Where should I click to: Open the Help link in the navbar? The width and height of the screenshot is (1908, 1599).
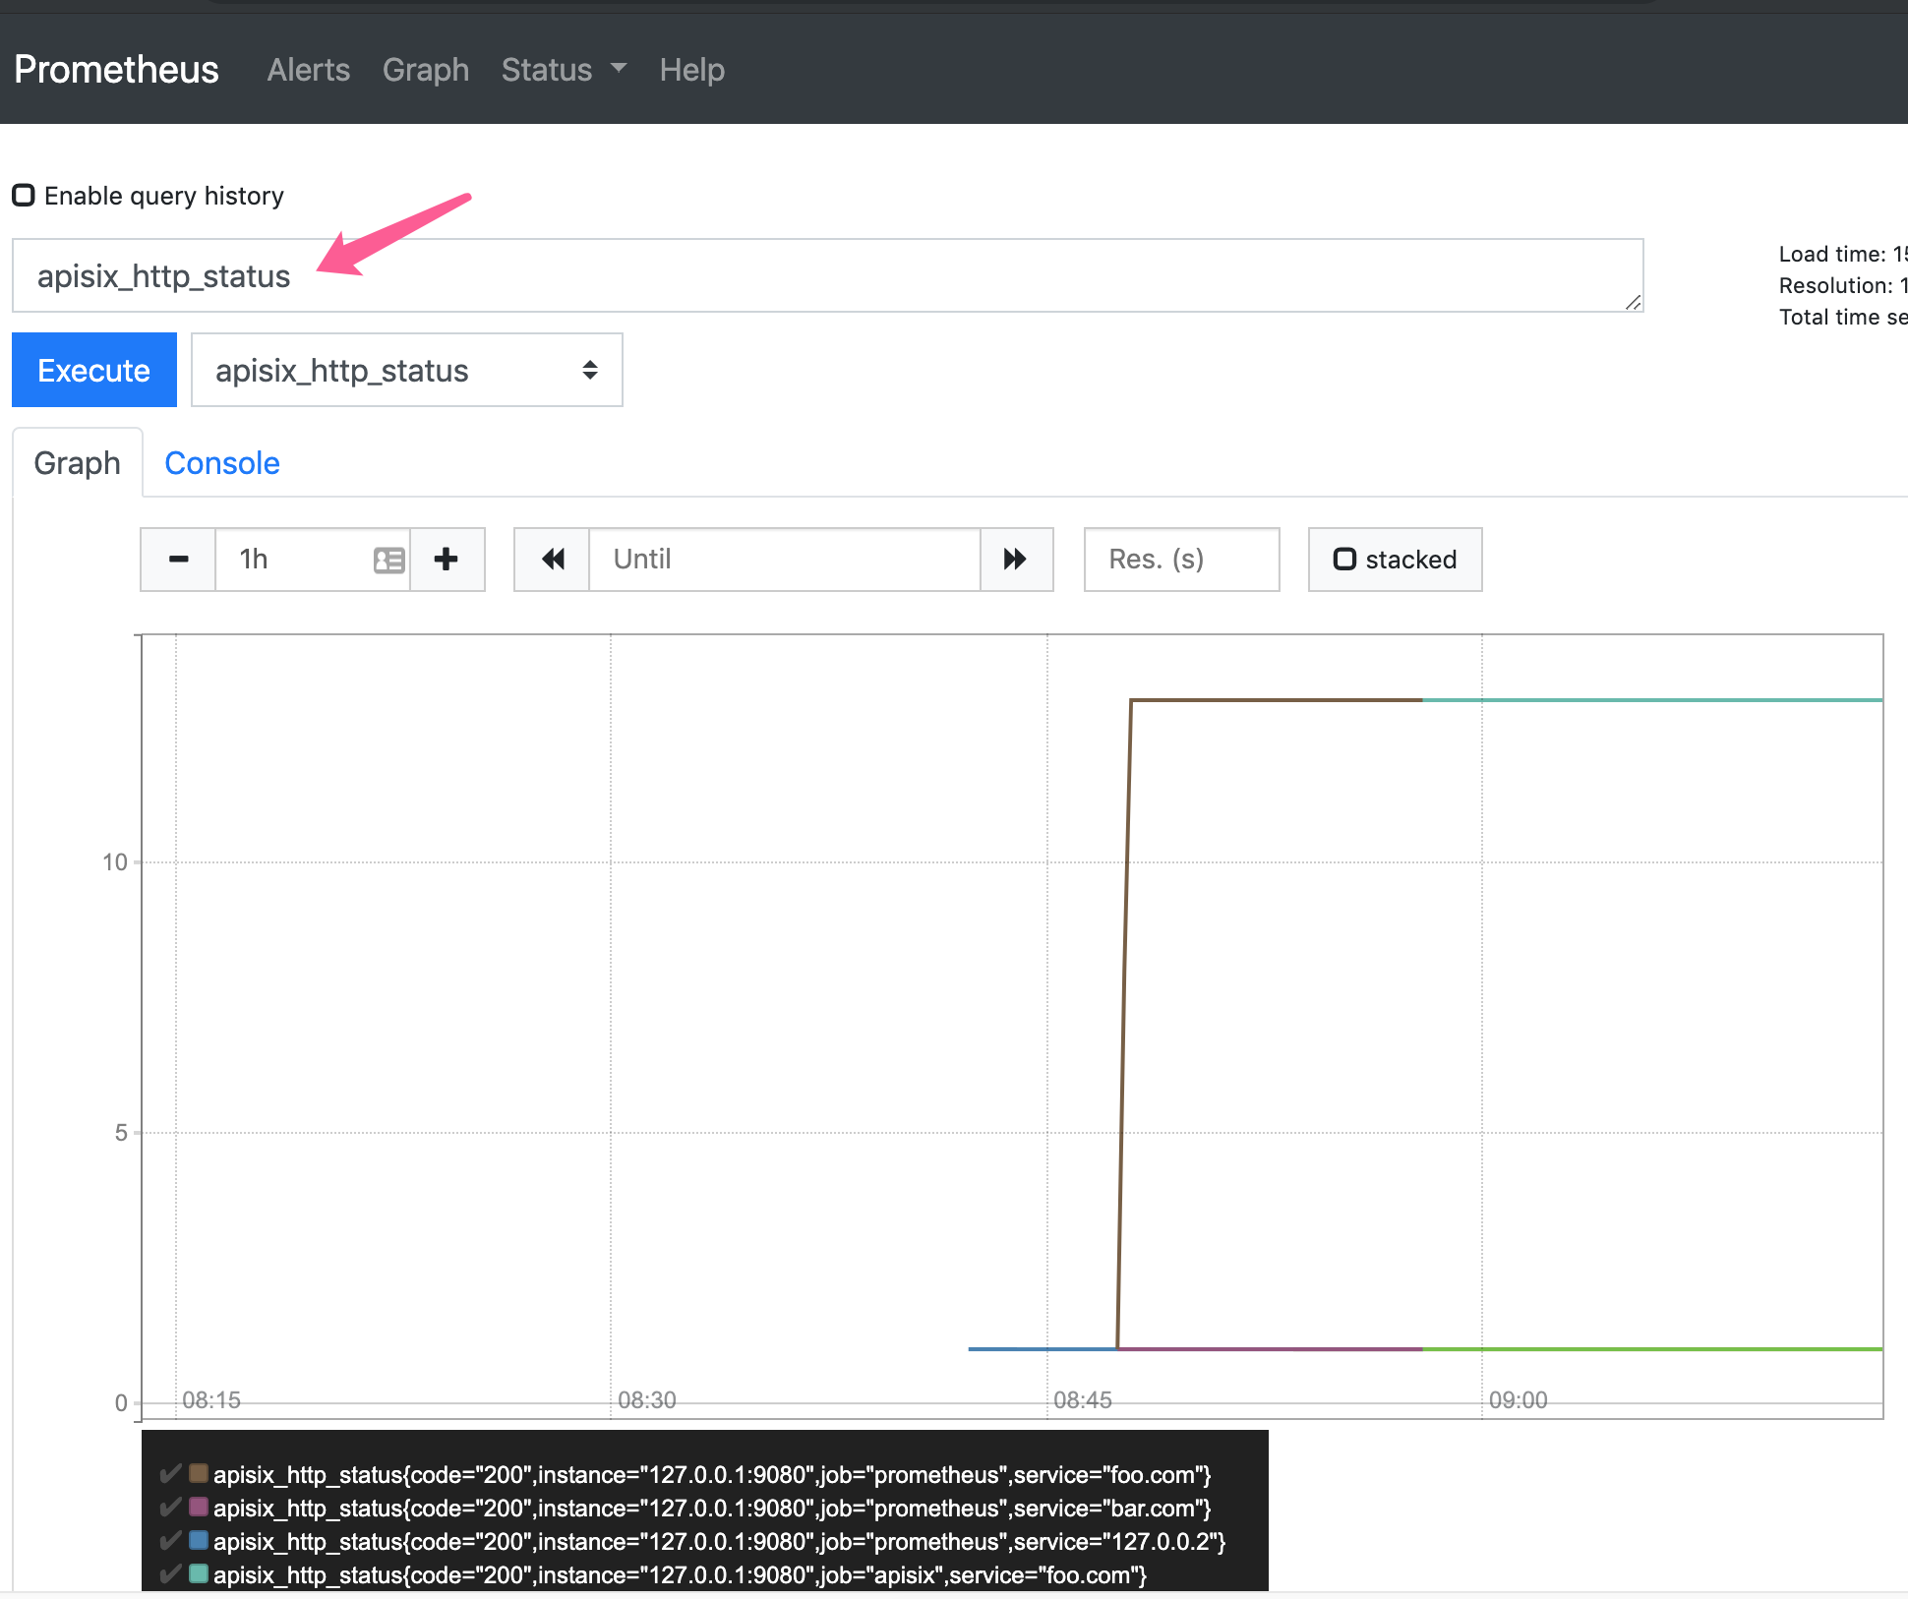691,70
